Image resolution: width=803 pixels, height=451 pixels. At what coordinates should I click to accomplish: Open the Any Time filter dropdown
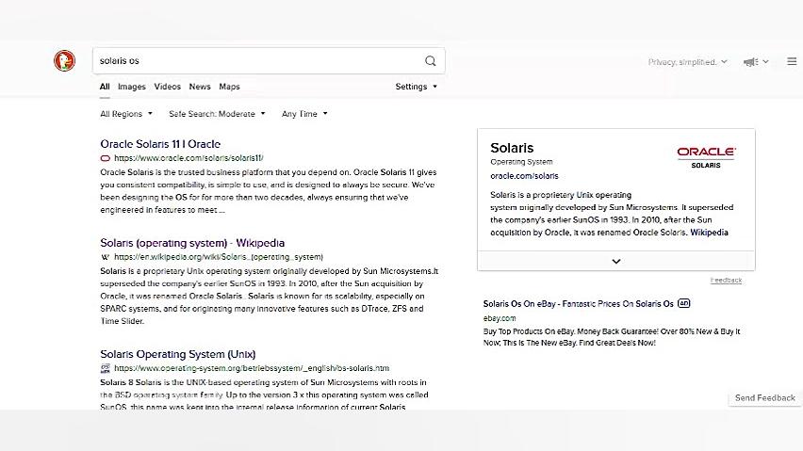coord(304,114)
